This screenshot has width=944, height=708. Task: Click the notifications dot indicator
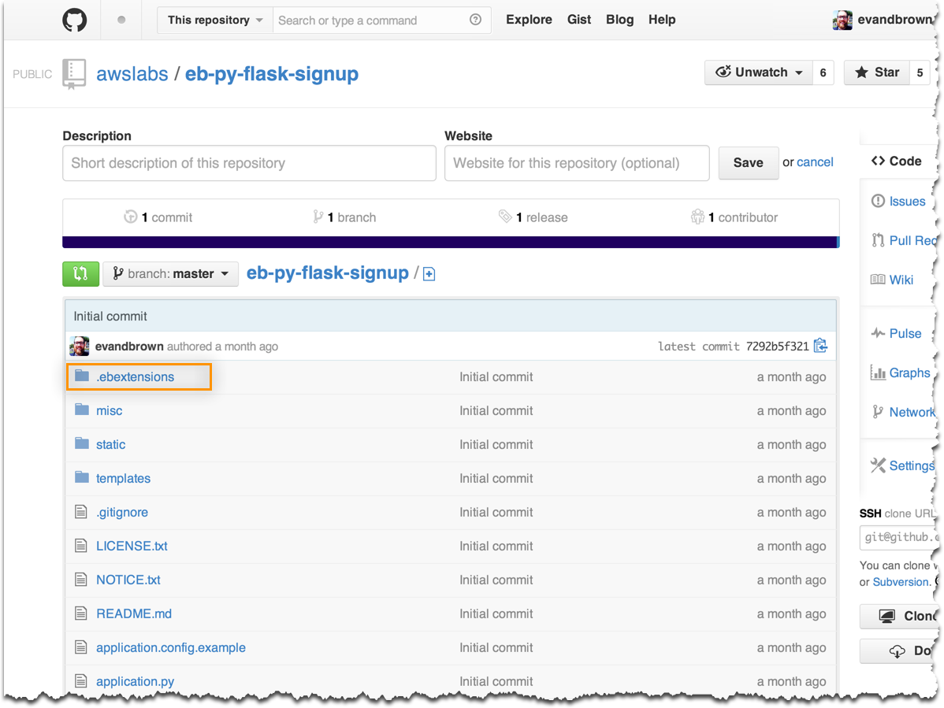pos(121,20)
